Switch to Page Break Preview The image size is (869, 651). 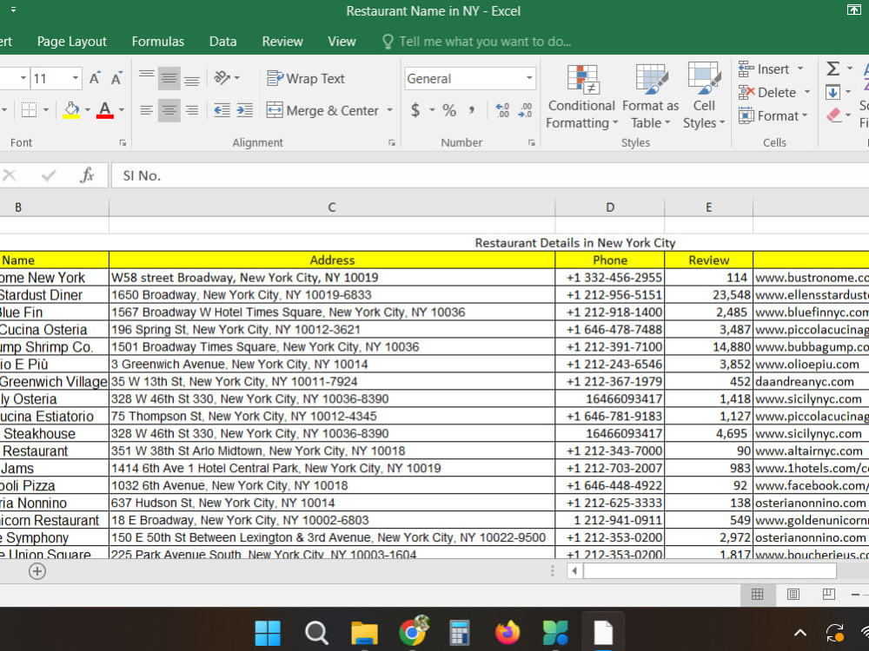tap(828, 595)
